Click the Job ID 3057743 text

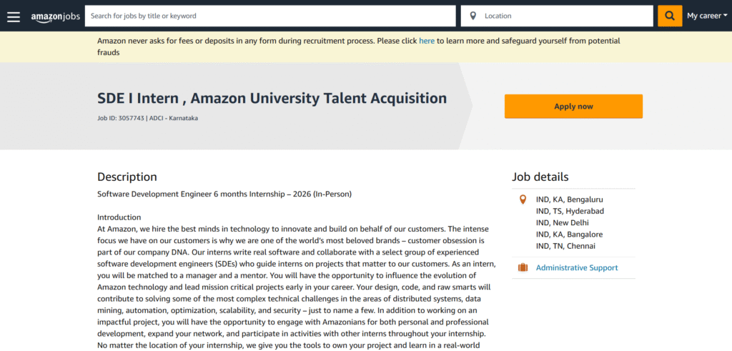pos(120,118)
